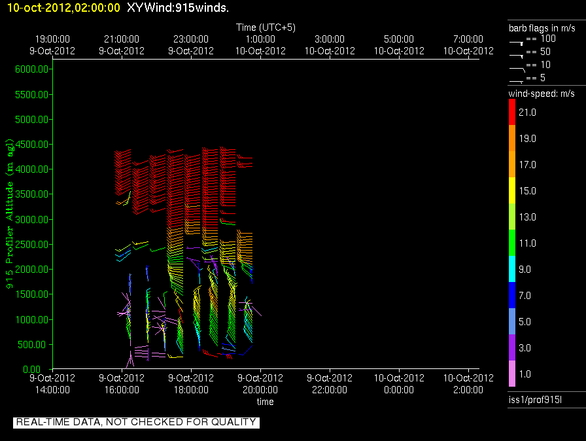Click the 9-Oct-2012 20:00:00 bottom axis tick
The width and height of the screenshot is (586, 441).
(260, 384)
